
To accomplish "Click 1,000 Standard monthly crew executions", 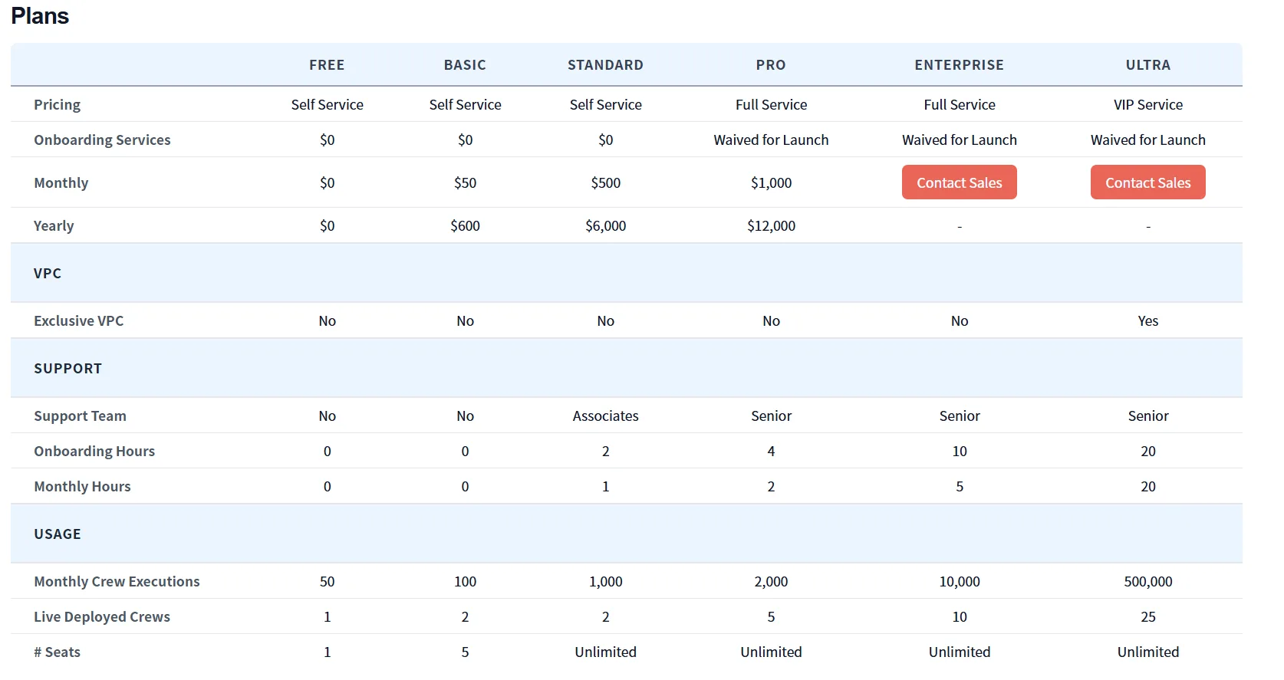I will (x=605, y=582).
